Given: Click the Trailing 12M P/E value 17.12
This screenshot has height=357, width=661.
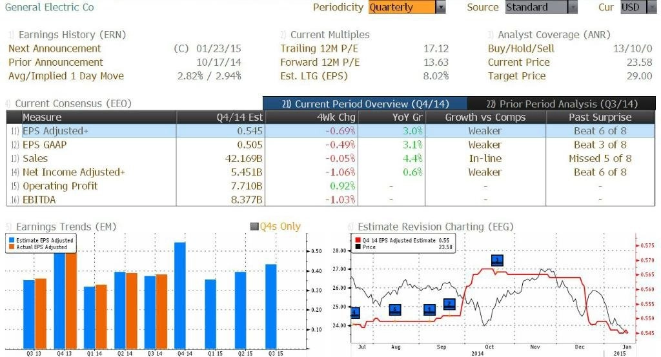Looking at the screenshot, I should coord(436,48).
